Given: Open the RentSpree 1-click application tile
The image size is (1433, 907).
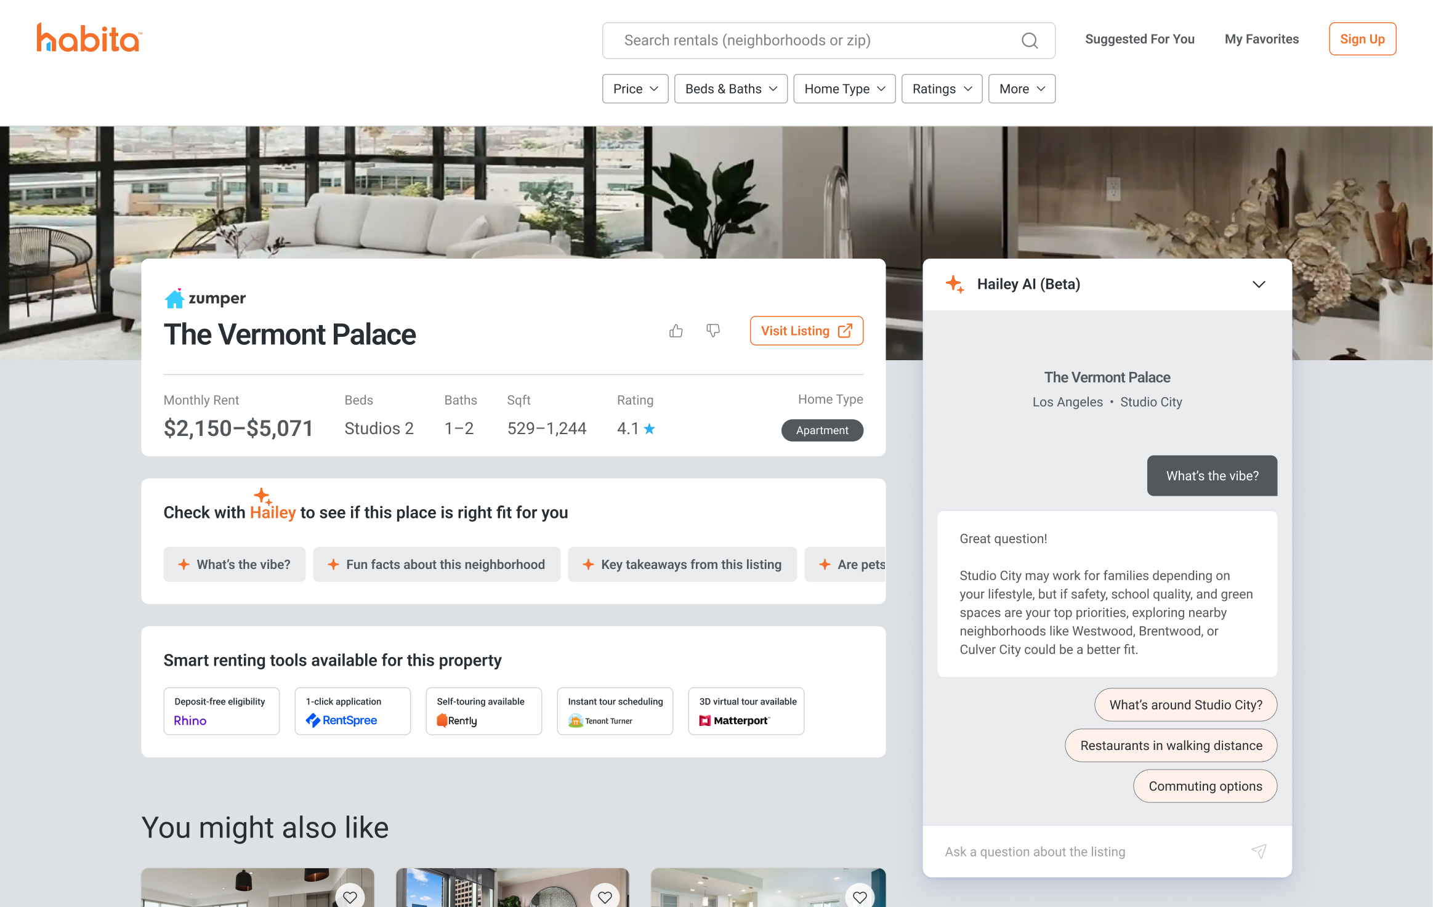Looking at the screenshot, I should point(353,711).
